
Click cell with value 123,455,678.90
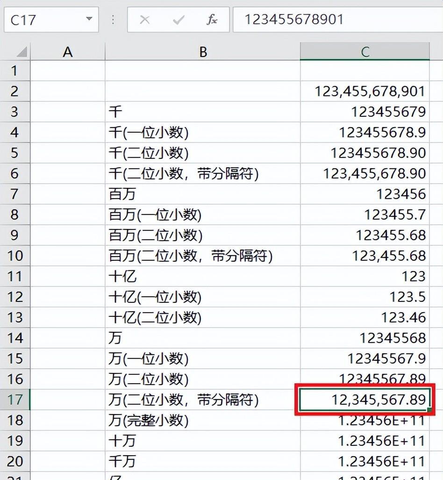pyautogui.click(x=365, y=173)
